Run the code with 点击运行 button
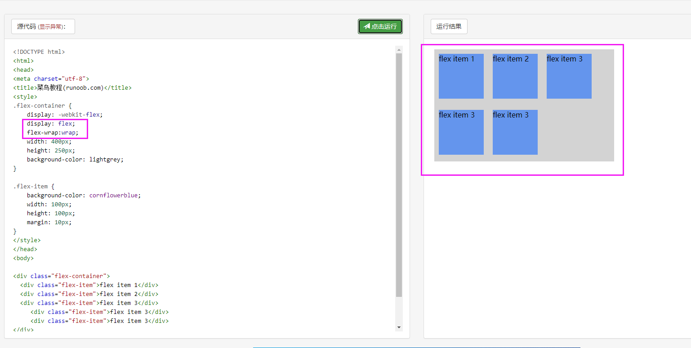 pyautogui.click(x=380, y=26)
